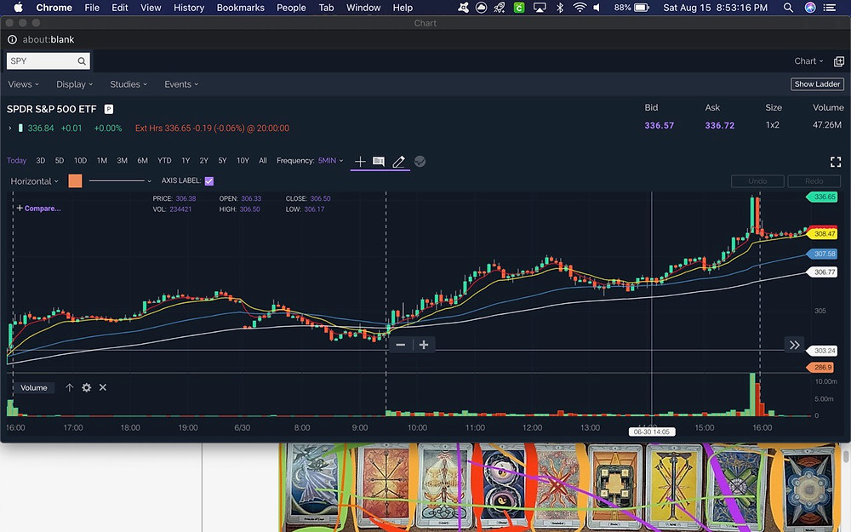Click the rocket icon in the menu bar

pyautogui.click(x=500, y=8)
